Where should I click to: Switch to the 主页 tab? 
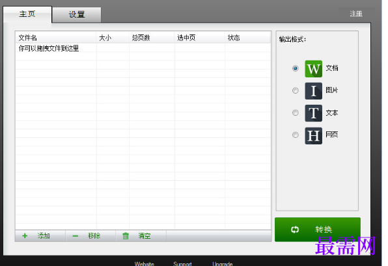27,14
